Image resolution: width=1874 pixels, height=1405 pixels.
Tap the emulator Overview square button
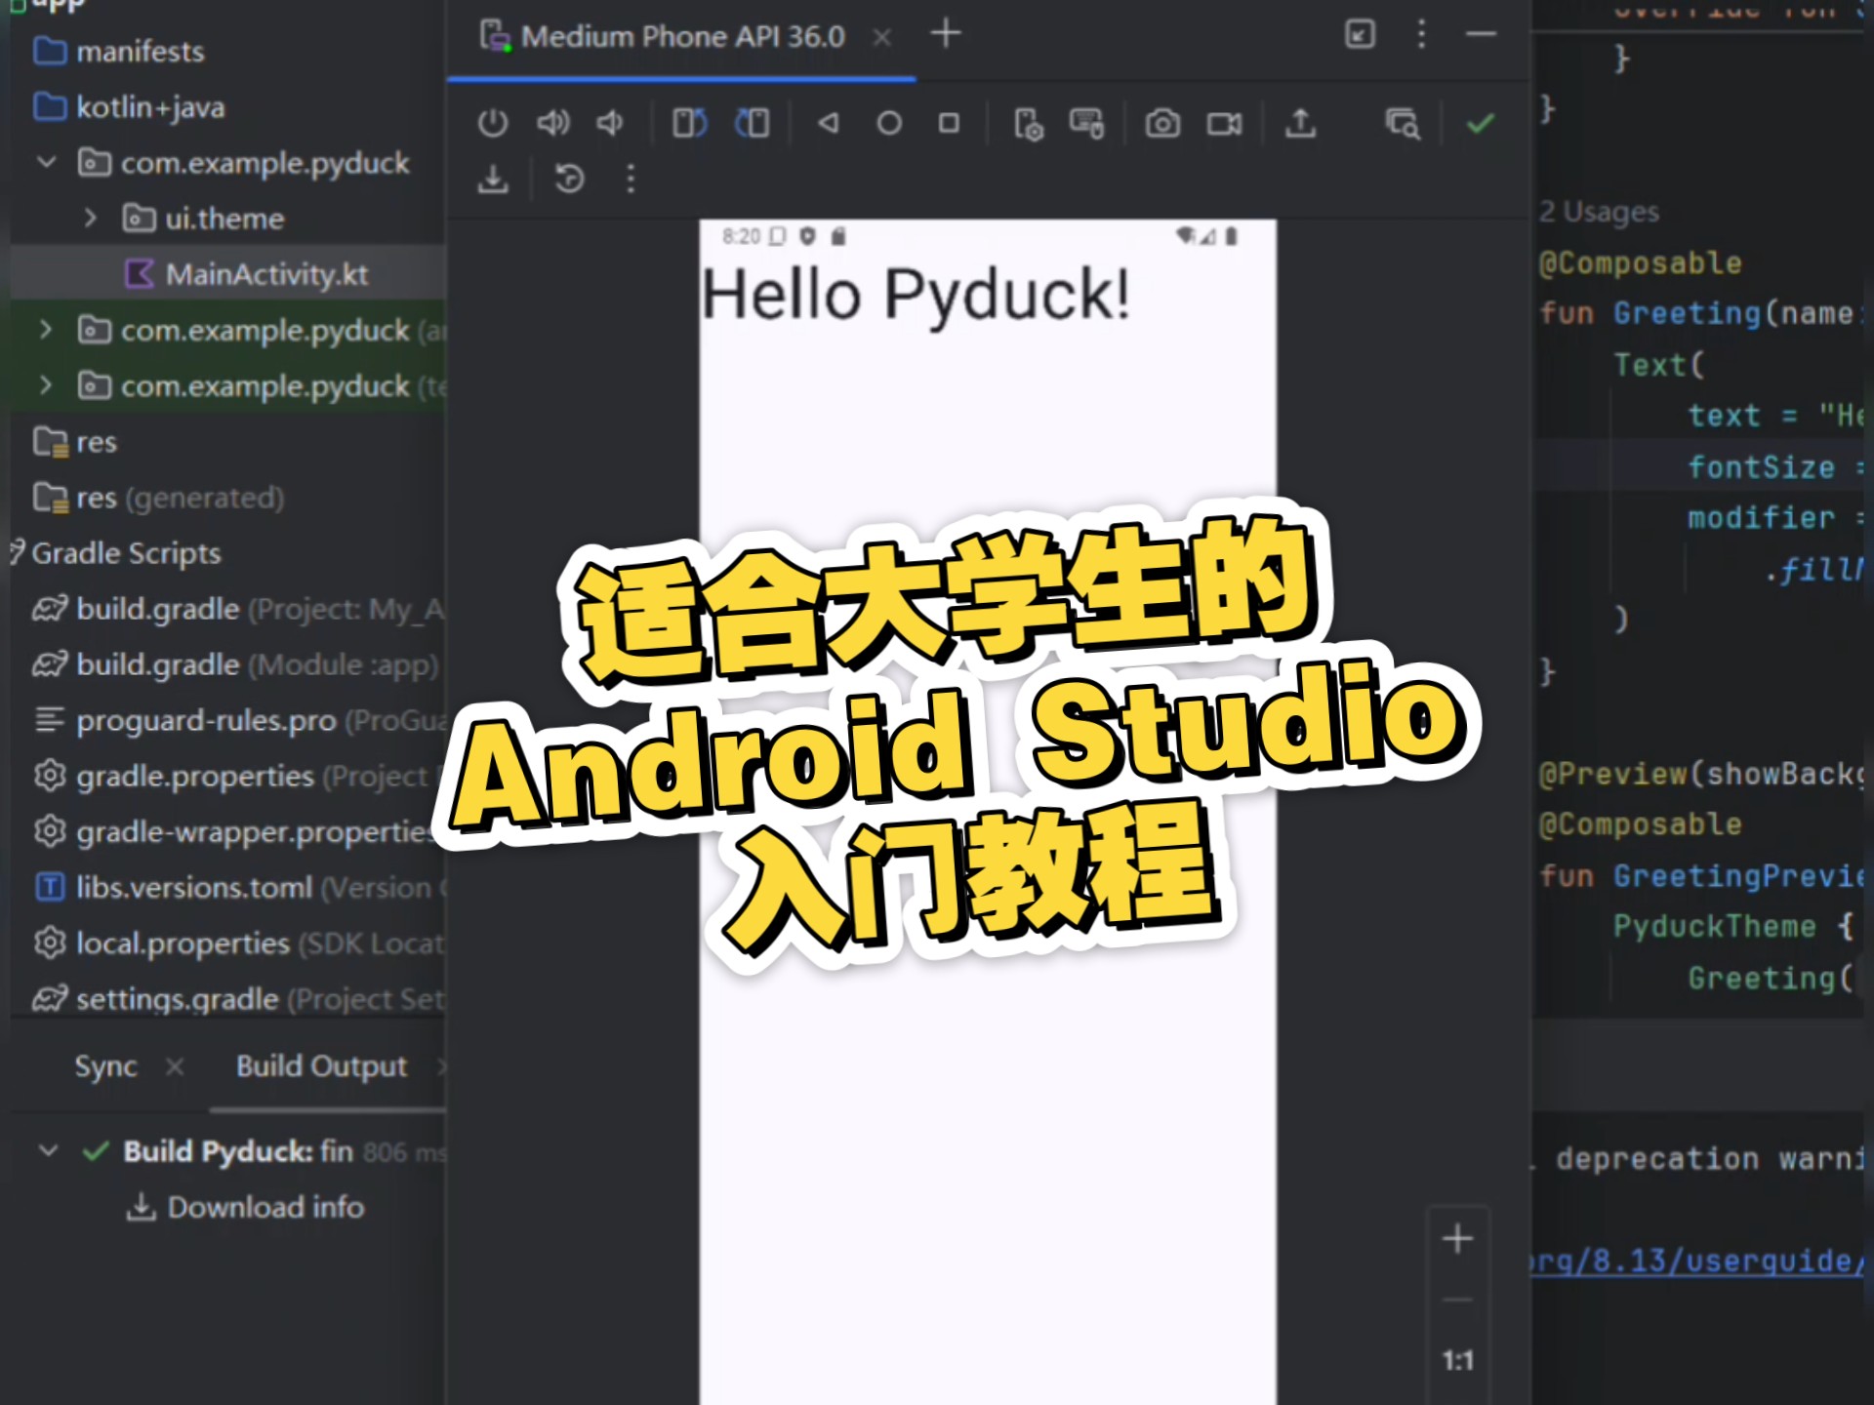pos(949,123)
